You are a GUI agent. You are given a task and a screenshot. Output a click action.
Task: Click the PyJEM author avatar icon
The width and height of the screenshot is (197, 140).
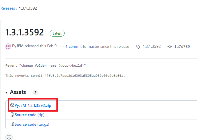(8, 46)
